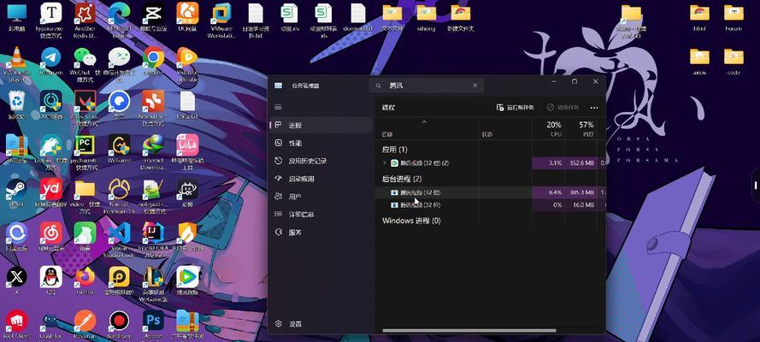Image resolution: width=760 pixels, height=342 pixels.
Task: Open Task Manager 设置 (Settings)
Action: (x=321, y=323)
